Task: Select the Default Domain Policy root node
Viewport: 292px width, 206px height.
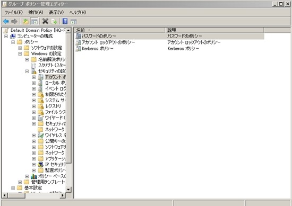Action: point(38,30)
